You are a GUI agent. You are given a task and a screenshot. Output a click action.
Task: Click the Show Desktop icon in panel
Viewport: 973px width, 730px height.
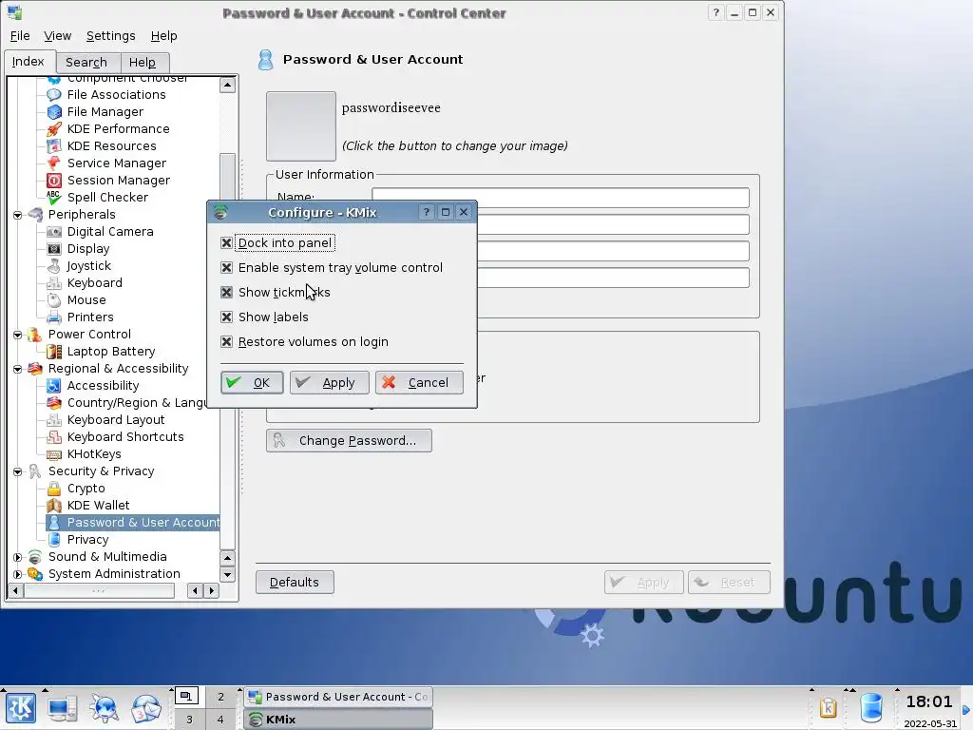(62, 708)
